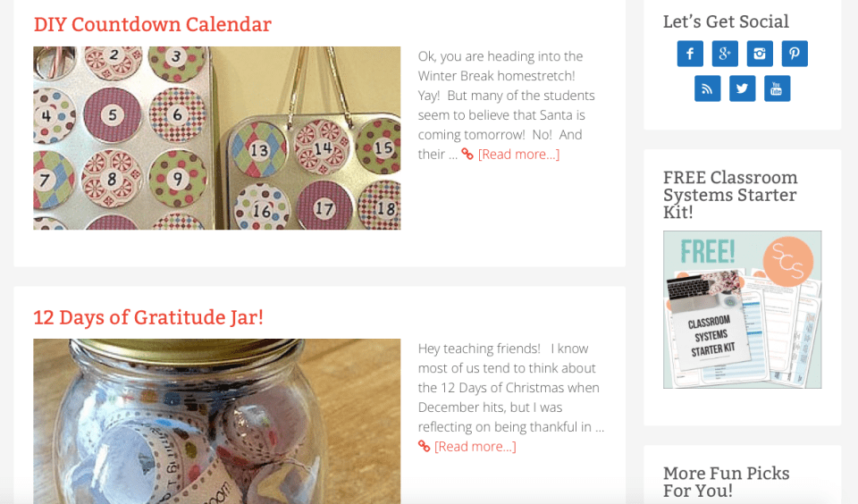This screenshot has width=858, height=504.
Task: Open the 12 Days of Gratitude Jar title
Action: (x=148, y=317)
